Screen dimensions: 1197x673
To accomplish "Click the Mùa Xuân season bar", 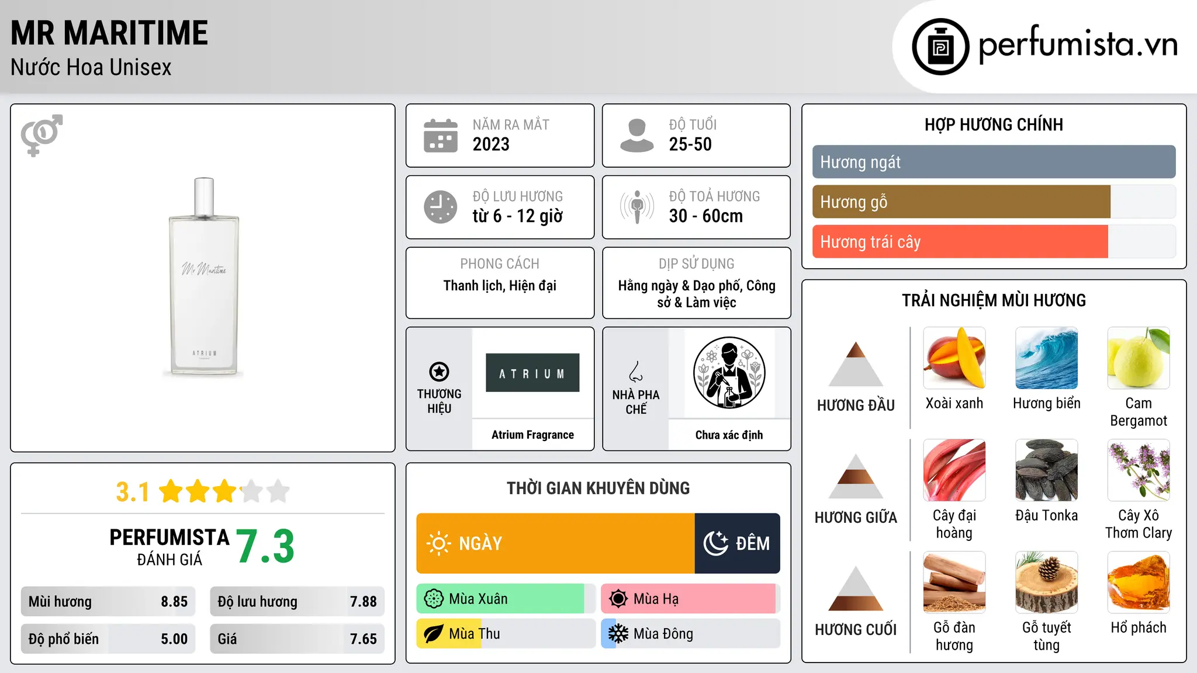I will click(506, 599).
